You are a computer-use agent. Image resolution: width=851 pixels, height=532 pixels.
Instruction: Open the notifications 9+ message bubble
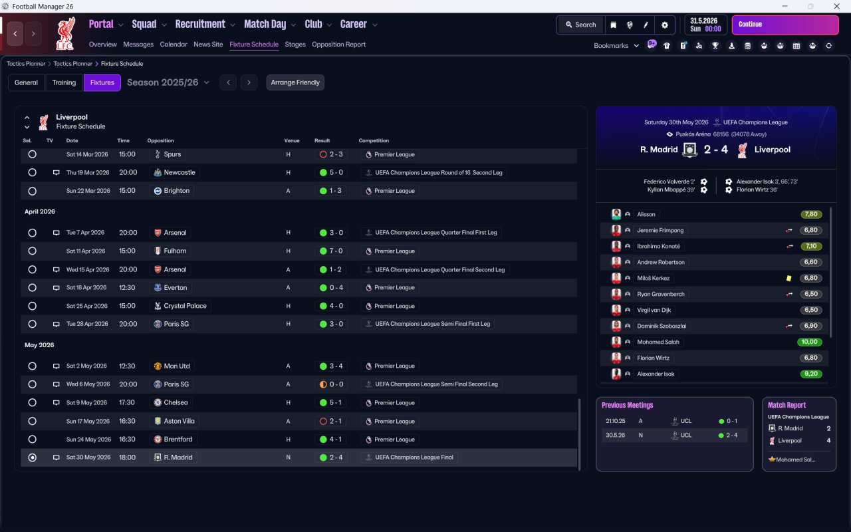[652, 45]
